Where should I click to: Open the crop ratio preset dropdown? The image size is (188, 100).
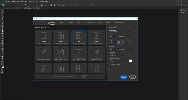pos(12,5)
